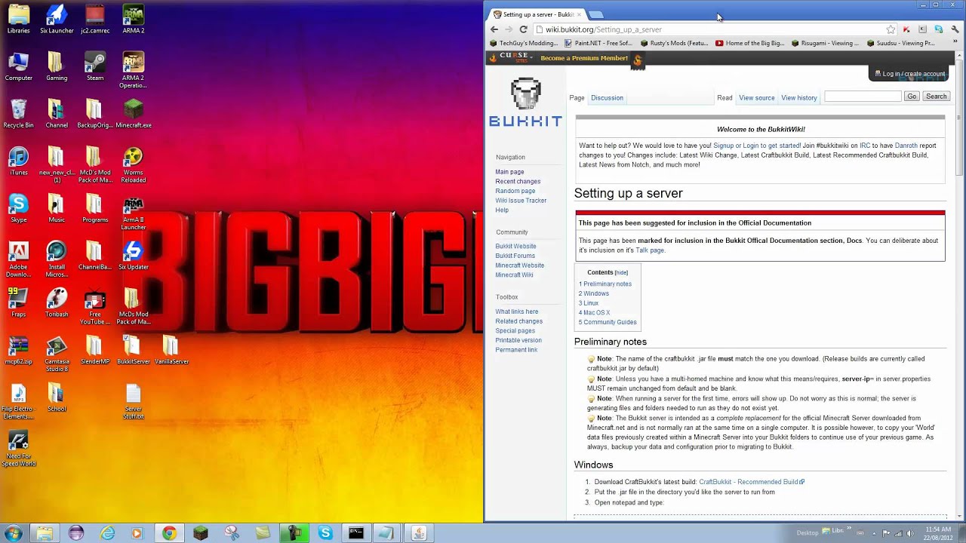Open the Risugami bookmark
Screen dimensions: 966x543
tap(825, 43)
